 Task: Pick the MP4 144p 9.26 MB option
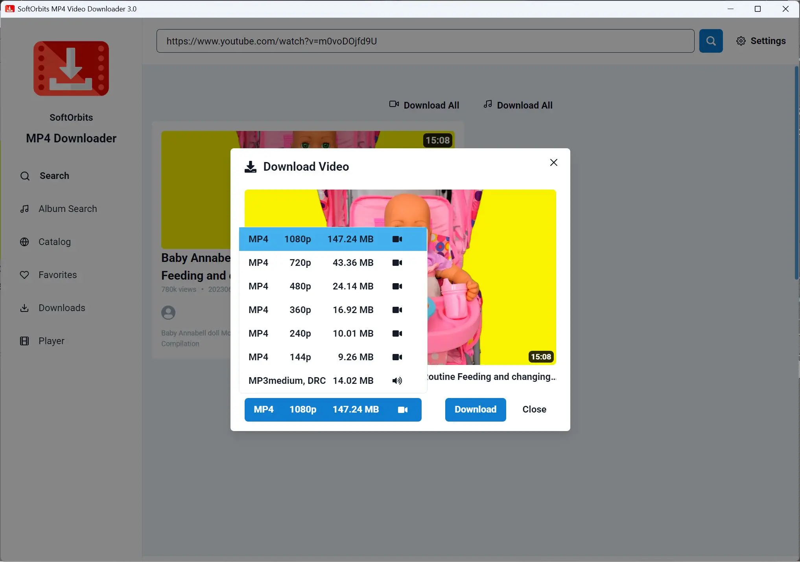coord(333,357)
